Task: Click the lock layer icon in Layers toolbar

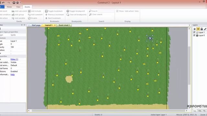Action: 202,29
